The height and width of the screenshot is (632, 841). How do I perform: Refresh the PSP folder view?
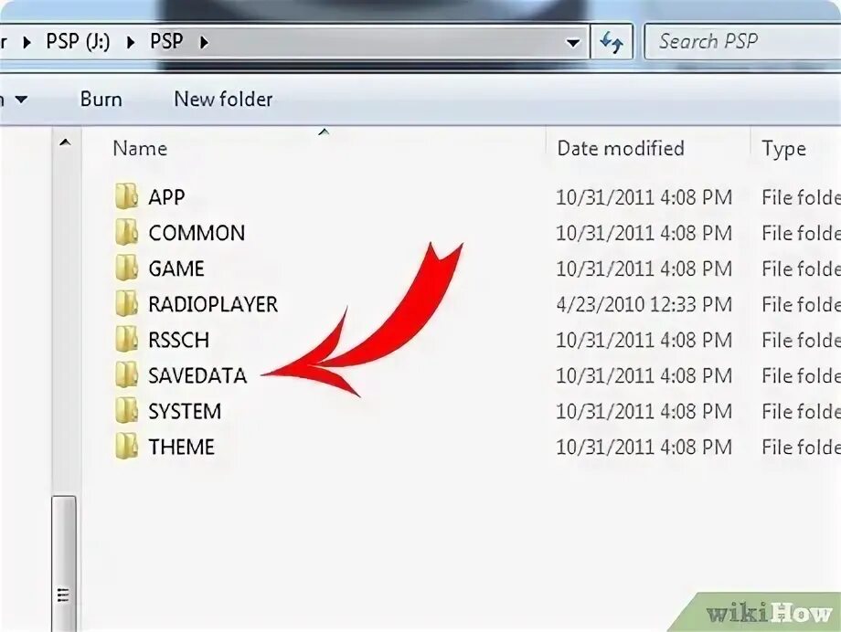pyautogui.click(x=612, y=42)
